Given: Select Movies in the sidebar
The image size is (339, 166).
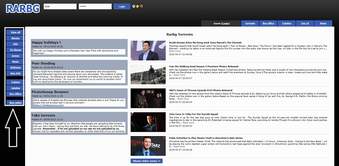Looking at the screenshot, I should tap(16, 38).
